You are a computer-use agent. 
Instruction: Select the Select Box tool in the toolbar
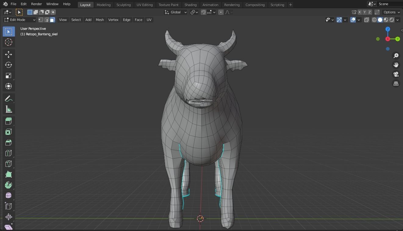pos(9,32)
